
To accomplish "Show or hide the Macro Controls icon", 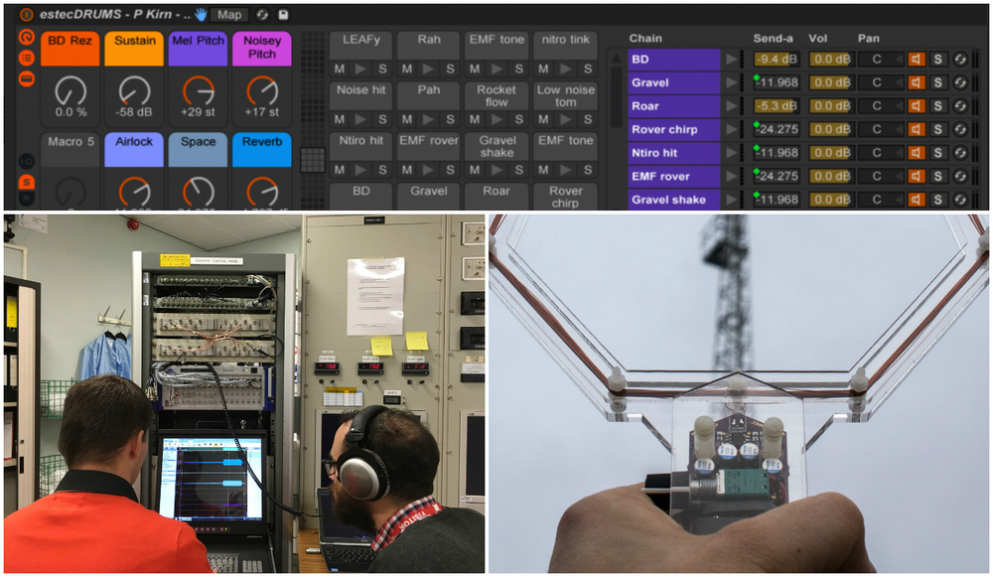I will click(x=26, y=38).
